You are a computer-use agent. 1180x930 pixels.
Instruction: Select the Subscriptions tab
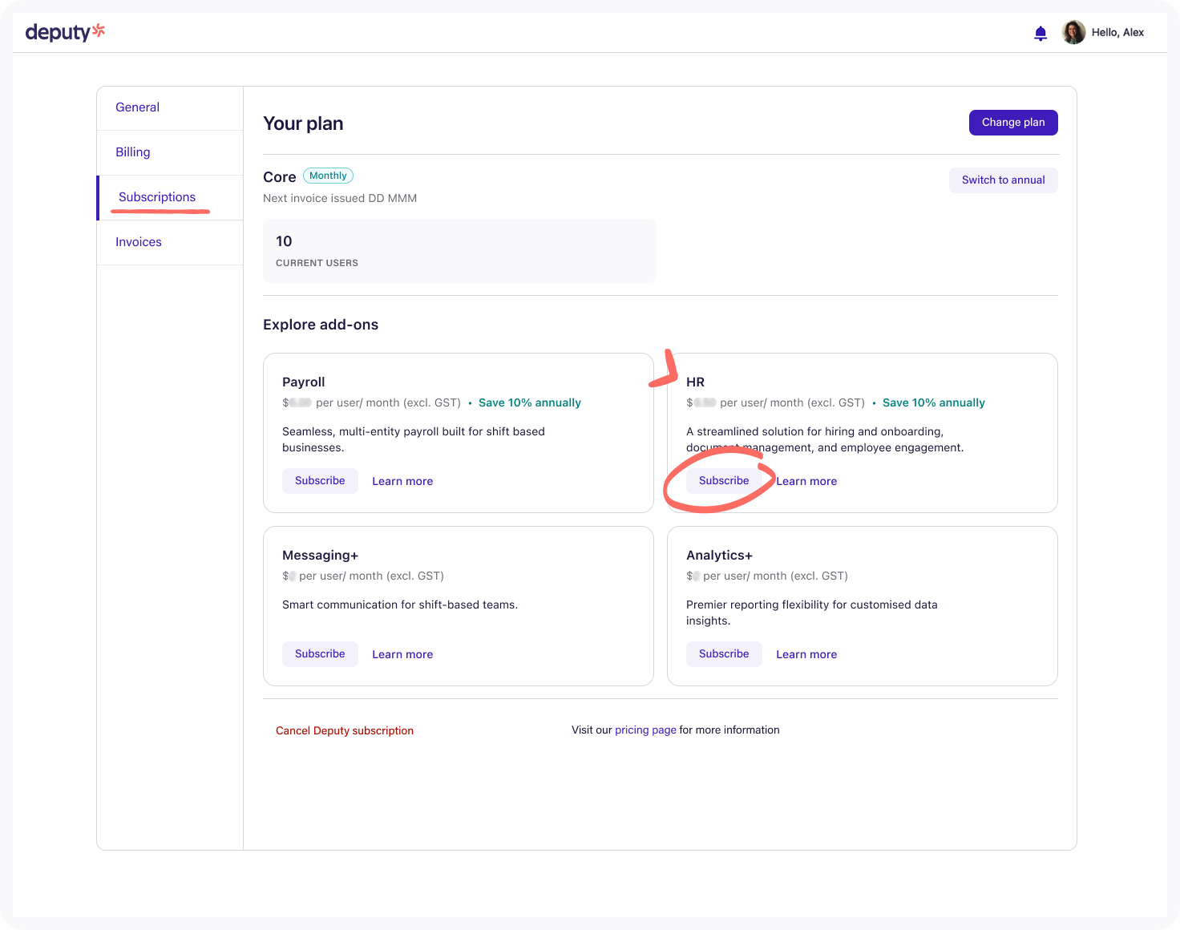(x=157, y=197)
